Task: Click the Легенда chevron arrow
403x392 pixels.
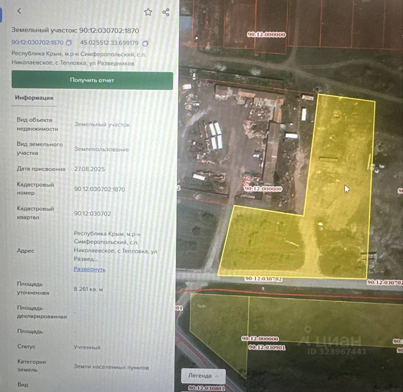Action: 217,376
